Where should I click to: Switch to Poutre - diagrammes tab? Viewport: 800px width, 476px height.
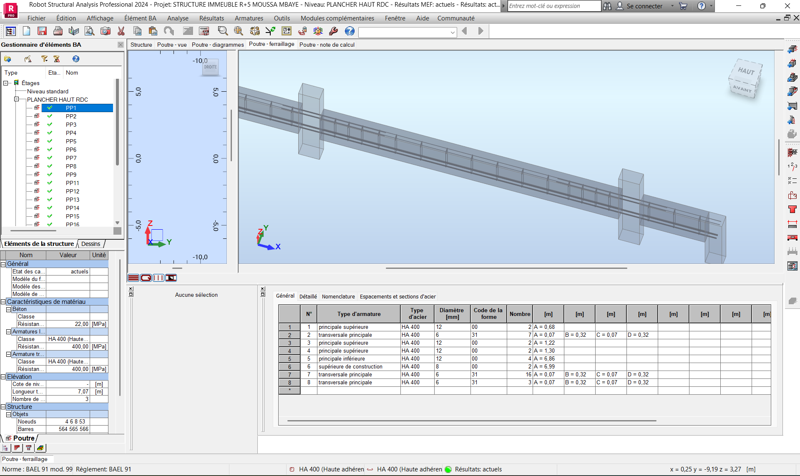[217, 45]
